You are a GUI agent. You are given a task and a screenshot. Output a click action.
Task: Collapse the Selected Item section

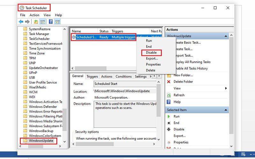click(226, 110)
